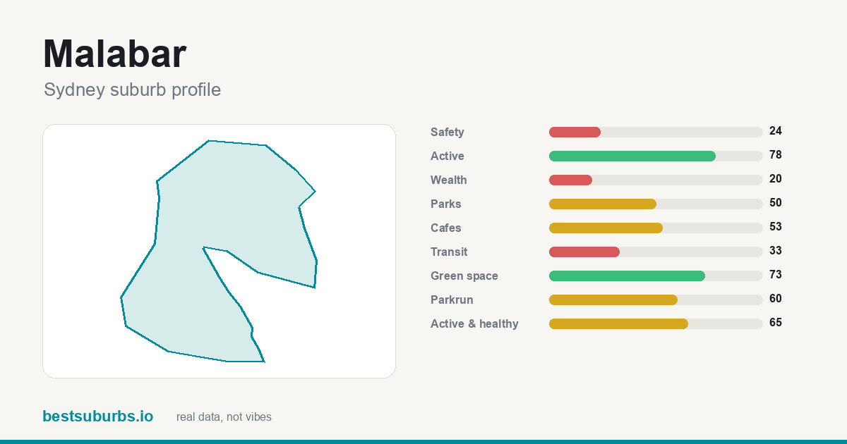
Task: Click the Green space label
Action: [x=464, y=276]
